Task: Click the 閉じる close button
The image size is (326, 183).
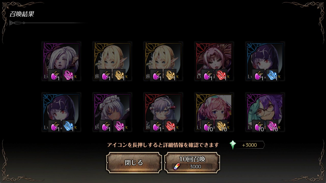Action: coord(134,163)
